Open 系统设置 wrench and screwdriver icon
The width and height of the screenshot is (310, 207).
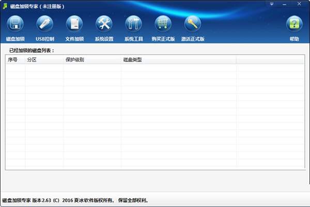(104, 24)
